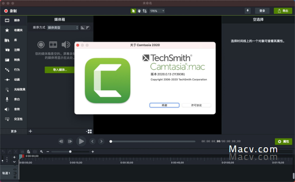This screenshot has height=182, width=295.
Task: Select the crop tool in toolbar
Action: click(x=144, y=11)
